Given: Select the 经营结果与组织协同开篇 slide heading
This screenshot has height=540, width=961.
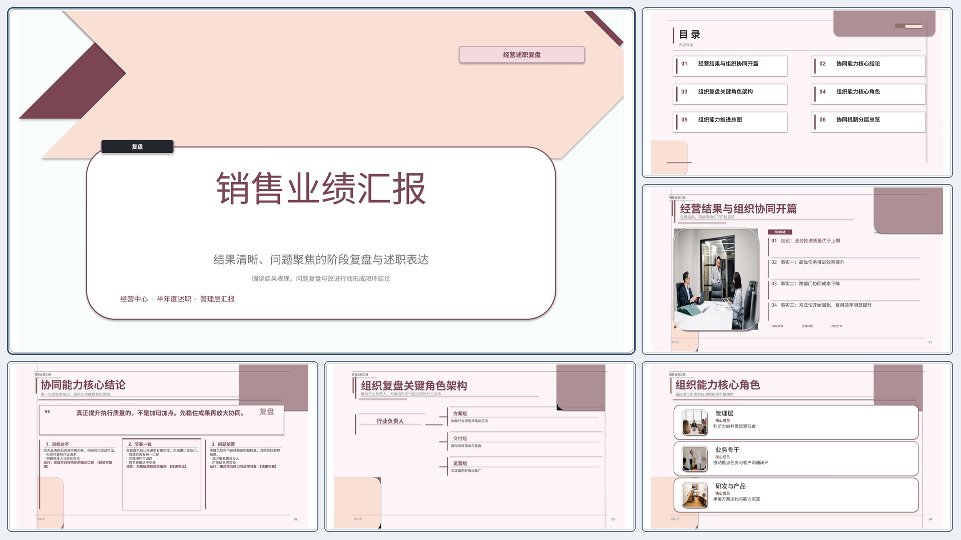Looking at the screenshot, I should tap(738, 208).
